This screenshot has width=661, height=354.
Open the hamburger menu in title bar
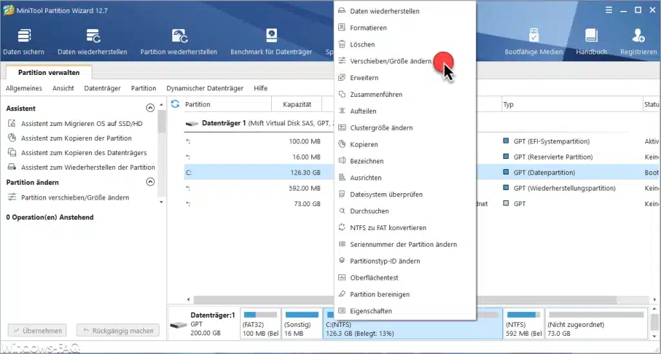609,10
